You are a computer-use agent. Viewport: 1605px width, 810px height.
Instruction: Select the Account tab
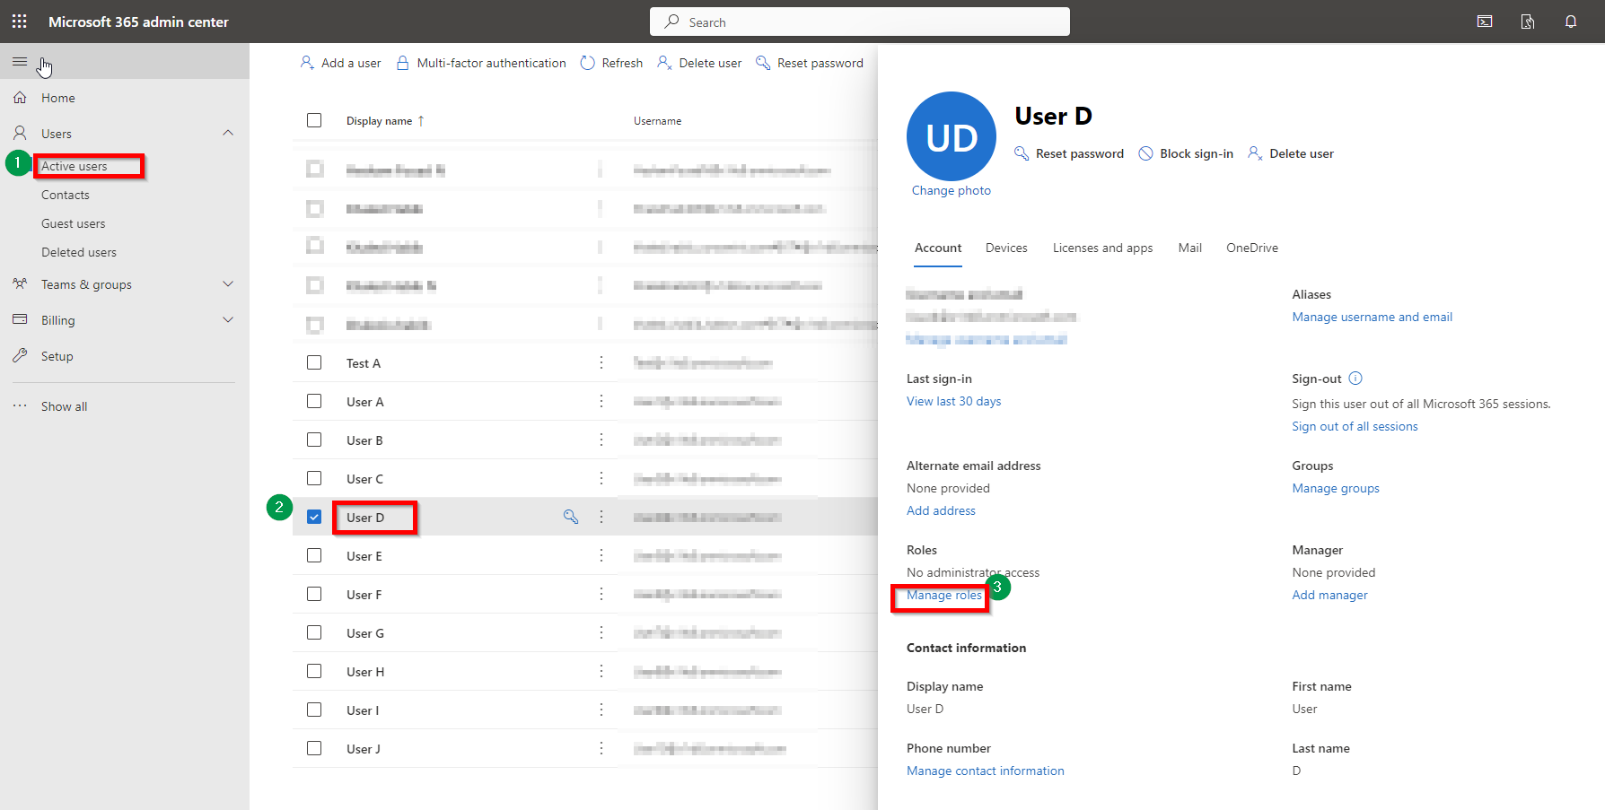click(938, 248)
